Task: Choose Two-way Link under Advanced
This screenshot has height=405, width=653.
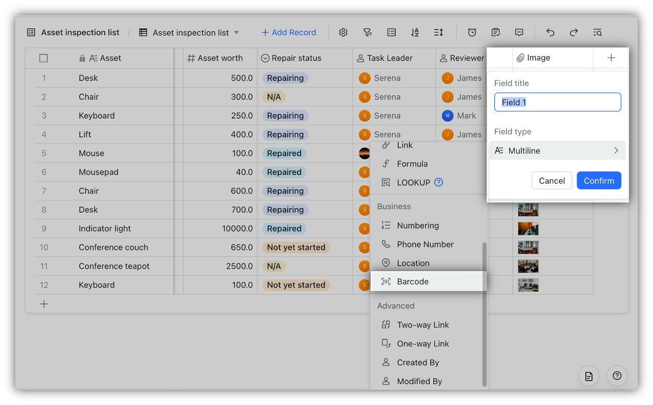Action: coord(423,325)
